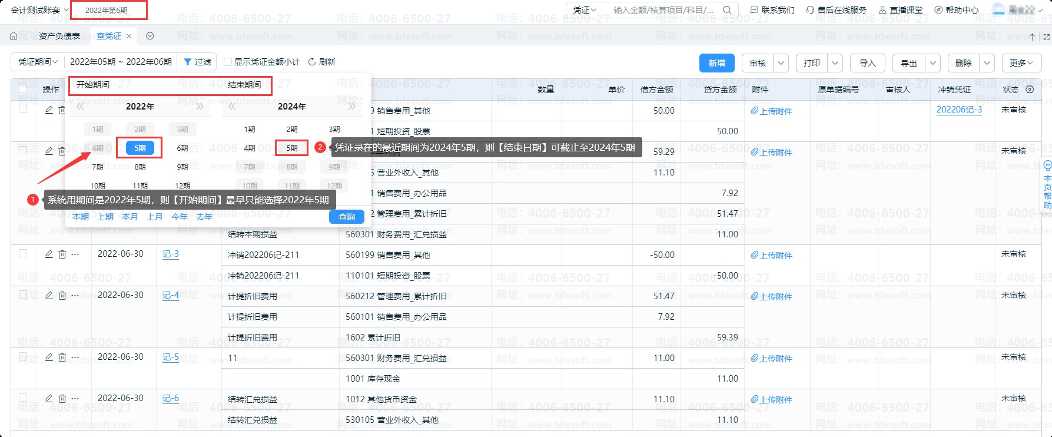Click the column settings gear icon in the table header
Viewport: 1052px width, 437px height.
point(1030,90)
